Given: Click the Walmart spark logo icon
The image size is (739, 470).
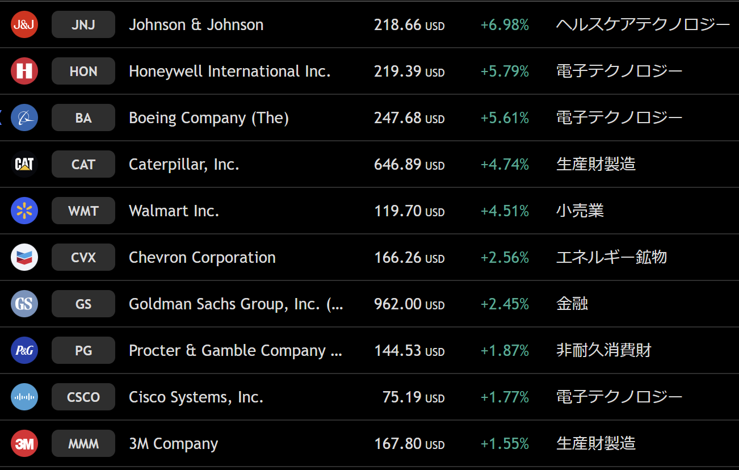Looking at the screenshot, I should tap(24, 211).
